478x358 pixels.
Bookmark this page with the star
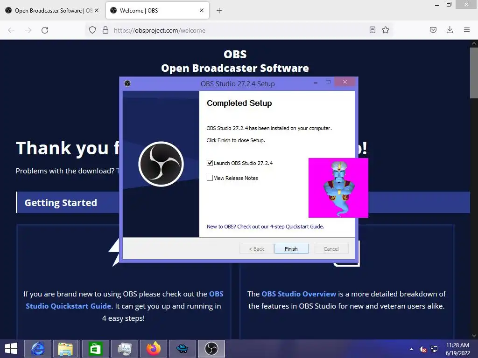point(386,30)
